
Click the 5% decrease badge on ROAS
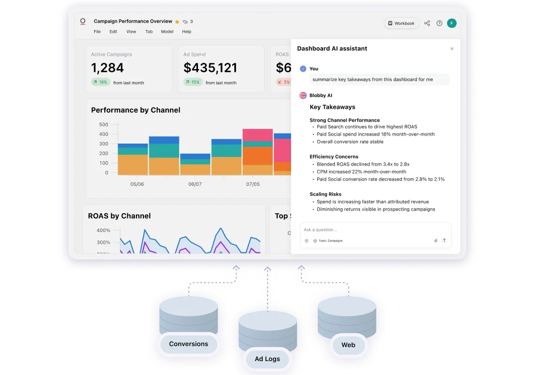tap(284, 82)
